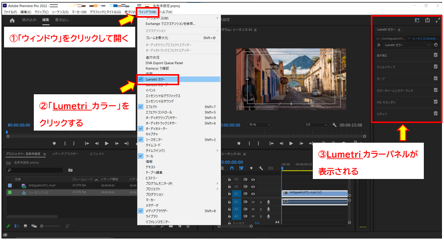The image size is (444, 241).
Task: Open the Lumetri source clip chevron dropdown
Action: [409, 38]
